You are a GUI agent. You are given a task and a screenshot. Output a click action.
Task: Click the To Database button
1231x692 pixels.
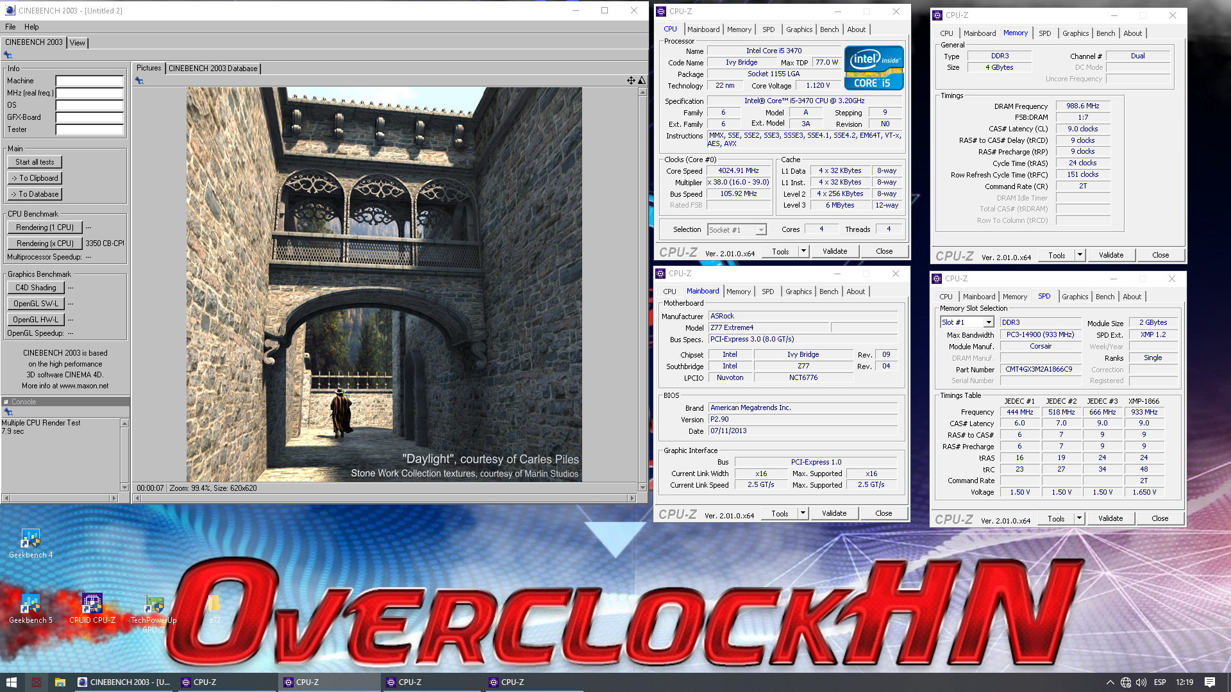pos(35,194)
